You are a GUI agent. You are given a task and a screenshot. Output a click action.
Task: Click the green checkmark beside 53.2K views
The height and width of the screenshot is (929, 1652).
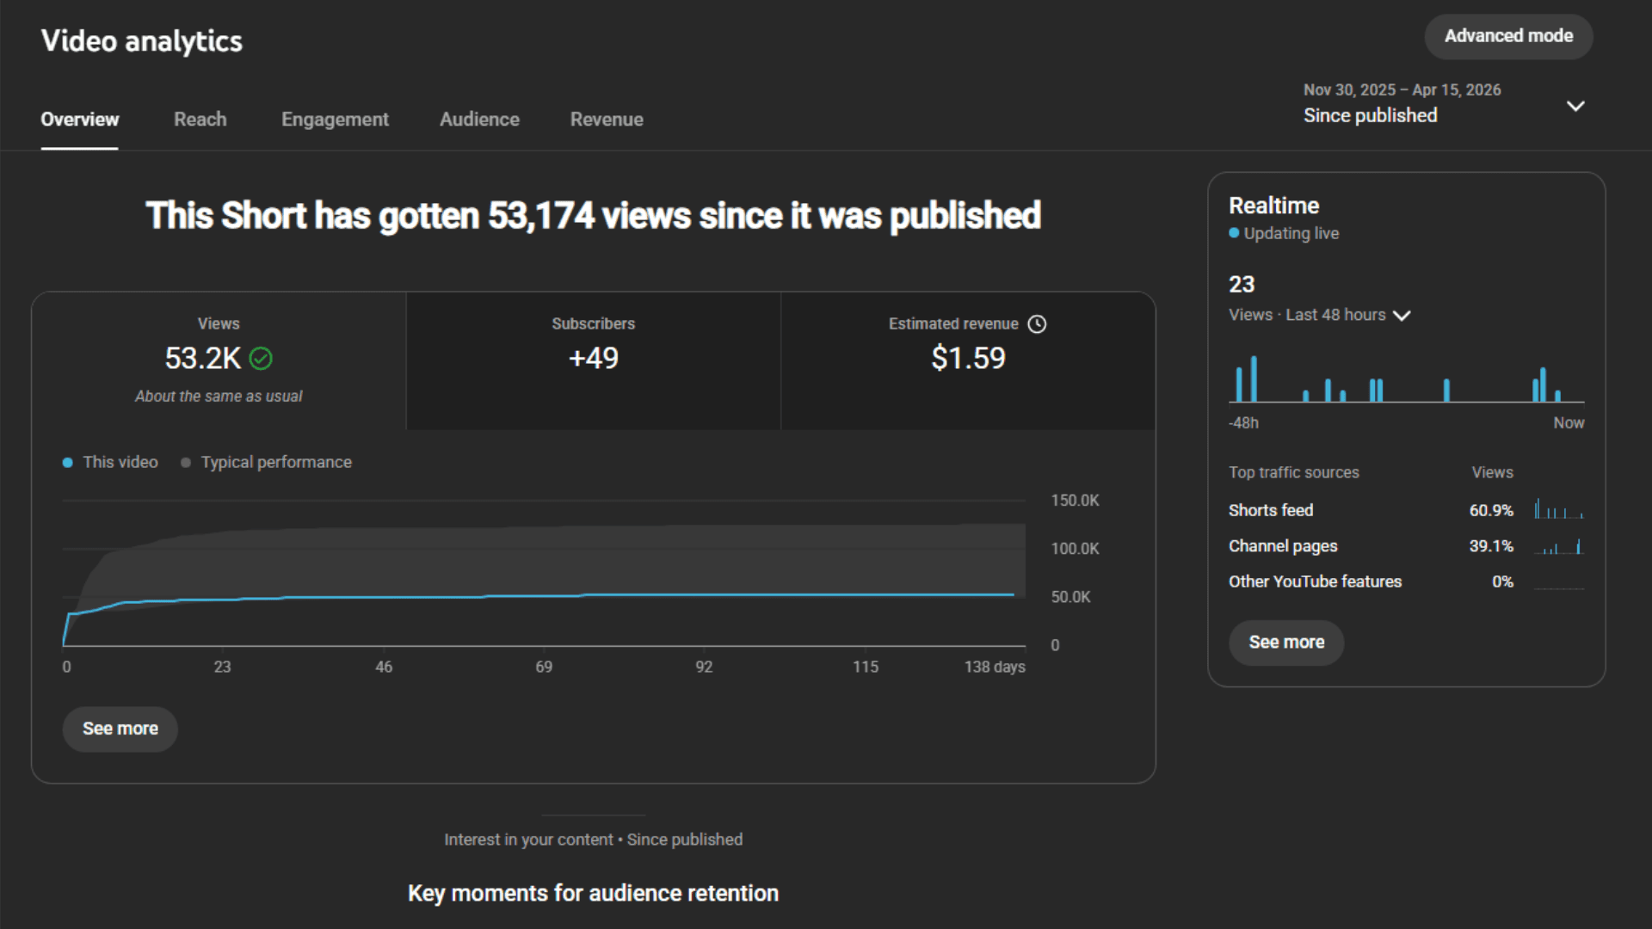coord(261,359)
